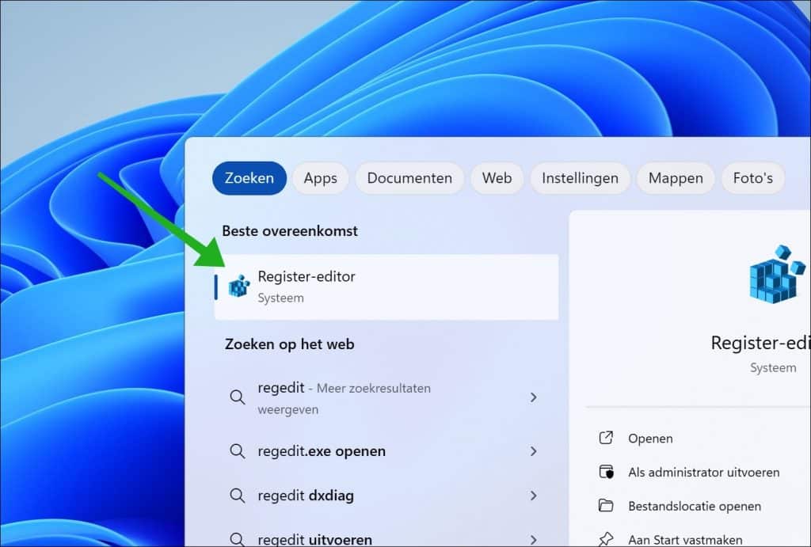Click the Register-editor title in details pane
Screen dimensions: 811x547
pyautogui.click(x=760, y=343)
